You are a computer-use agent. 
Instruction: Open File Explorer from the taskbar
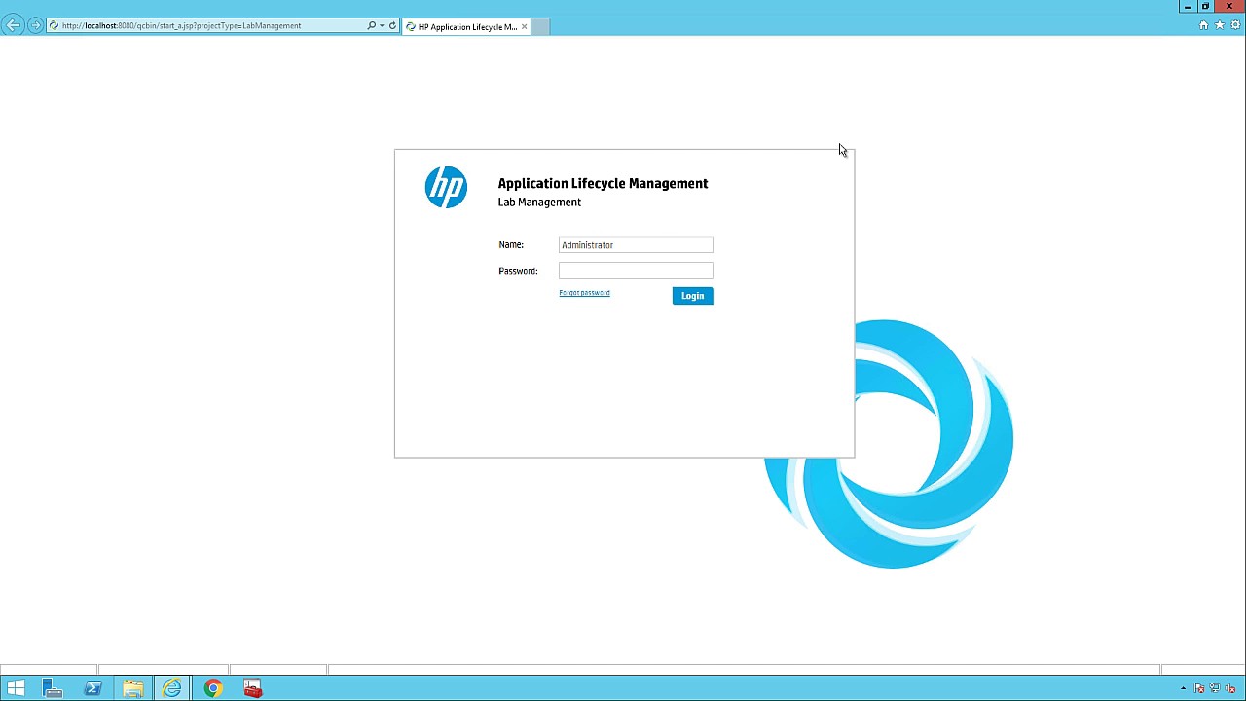132,688
